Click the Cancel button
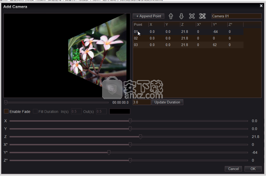266x176 pixels. coord(233,169)
